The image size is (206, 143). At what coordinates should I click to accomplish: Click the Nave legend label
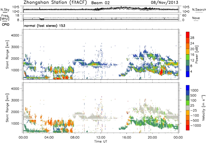(196, 18)
